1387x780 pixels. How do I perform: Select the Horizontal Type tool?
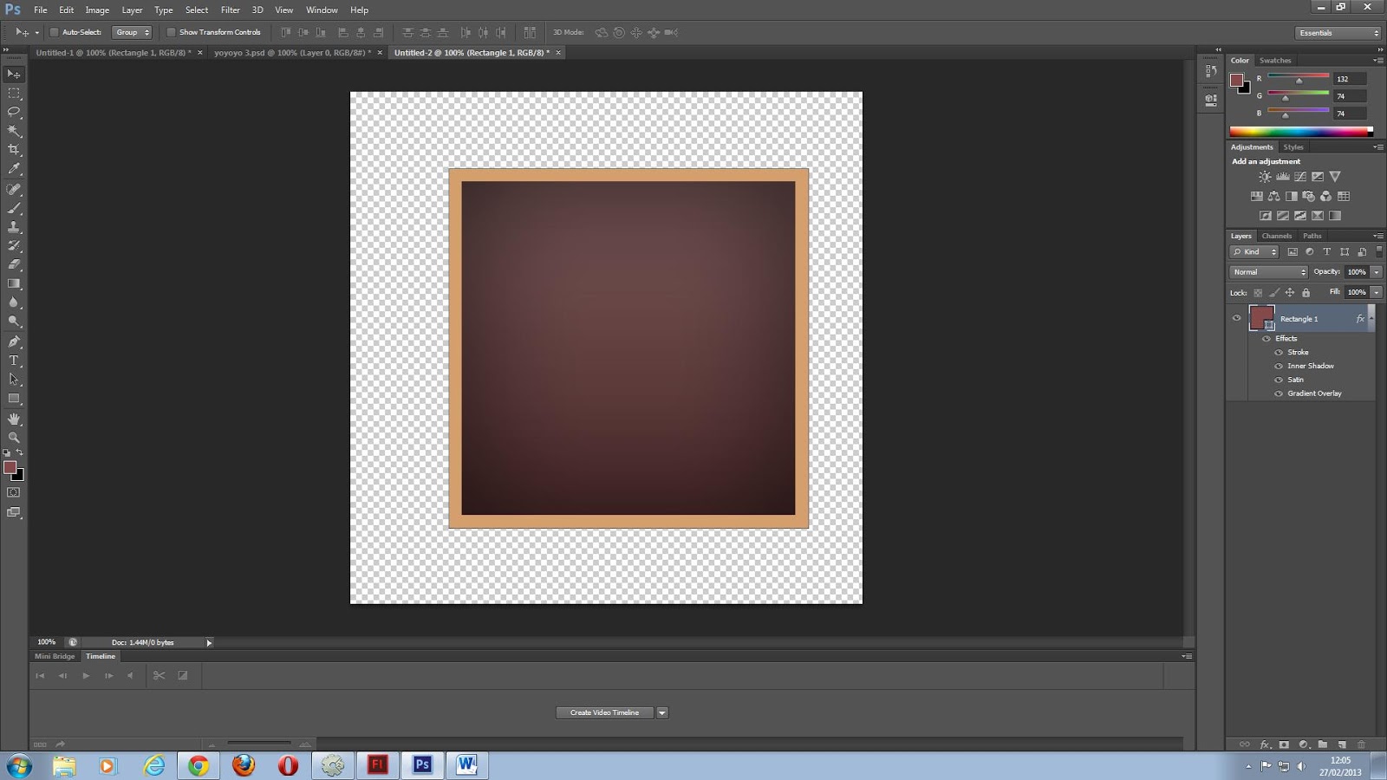(13, 360)
